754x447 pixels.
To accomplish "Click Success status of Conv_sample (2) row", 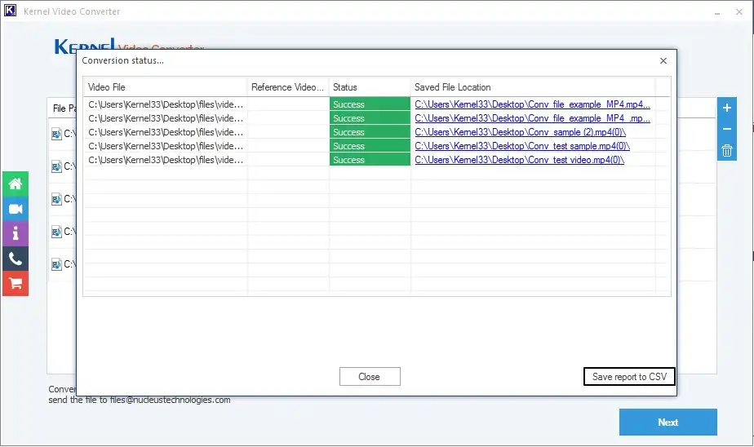I will pos(370,132).
